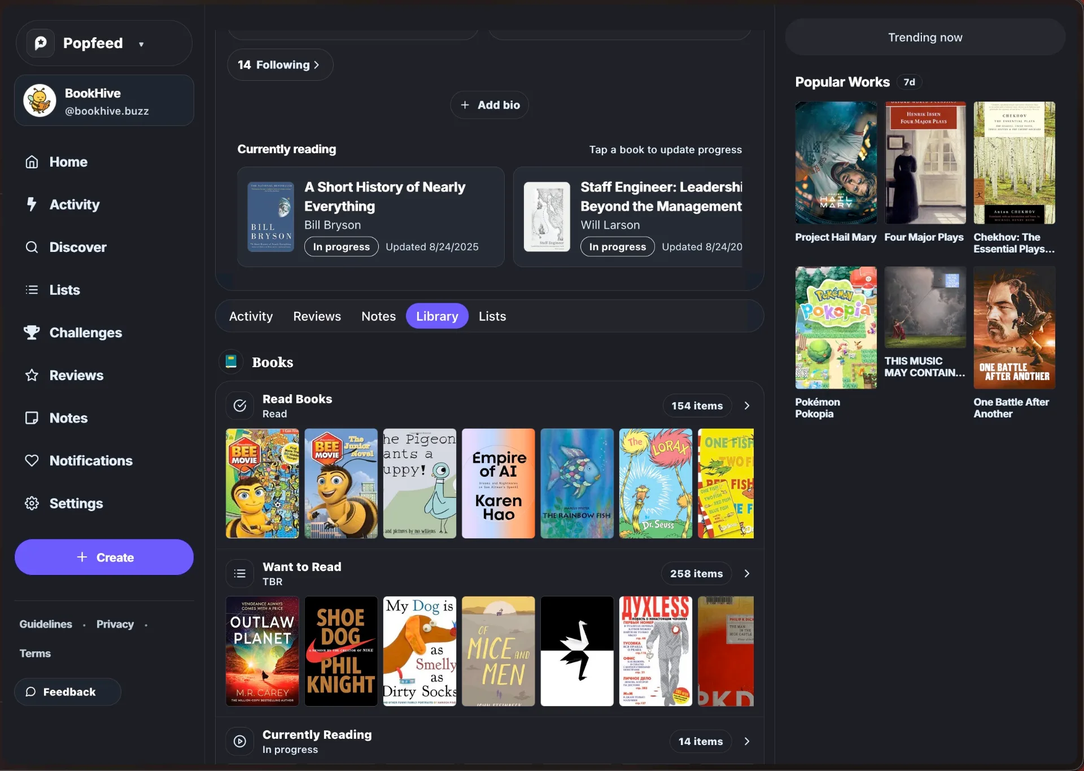The height and width of the screenshot is (771, 1084).
Task: Expand Read Books shelf chevron
Action: [747, 406]
